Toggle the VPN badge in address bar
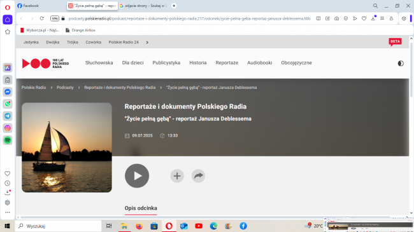 55,18
